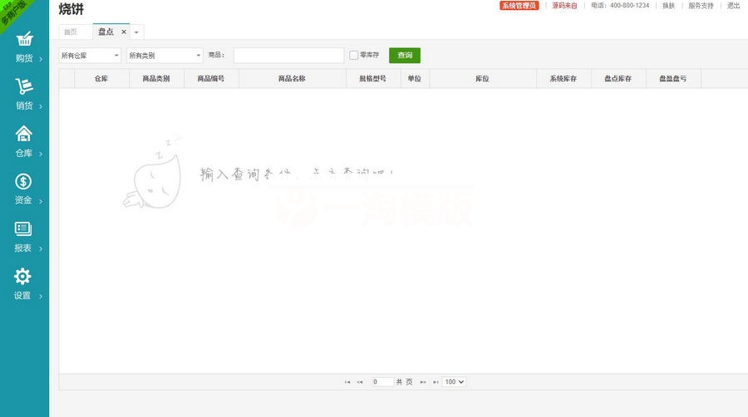748x417 pixels.
Task: Toggle the 零库存 checkbox
Action: click(354, 56)
